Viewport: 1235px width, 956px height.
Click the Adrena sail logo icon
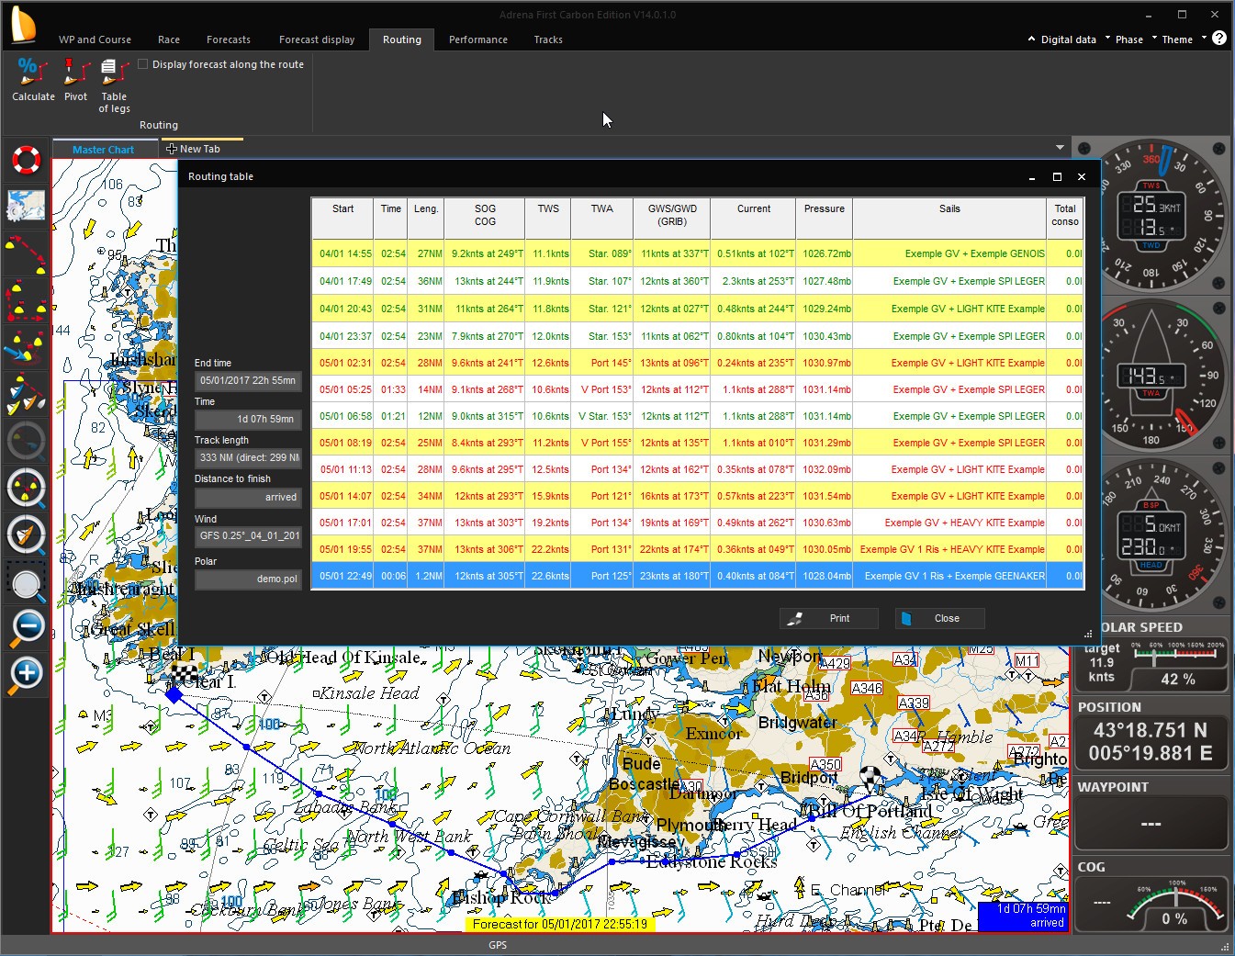coord(22,25)
